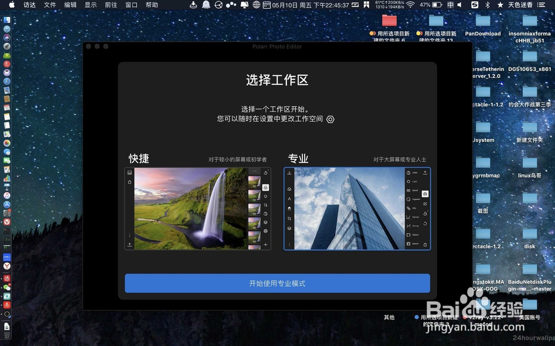
Task: Open the 访达 menu in menu bar
Action: 29,4
